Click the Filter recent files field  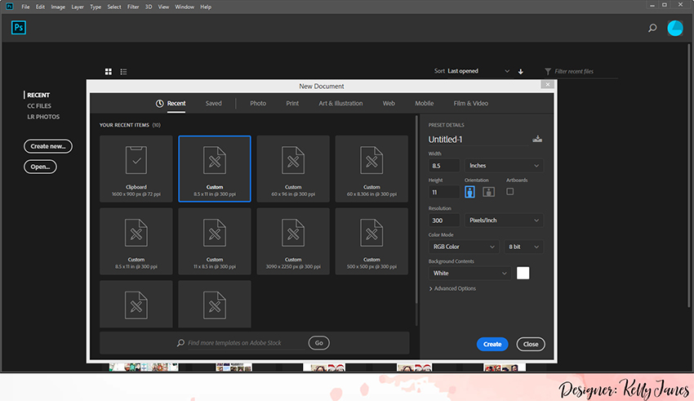585,72
